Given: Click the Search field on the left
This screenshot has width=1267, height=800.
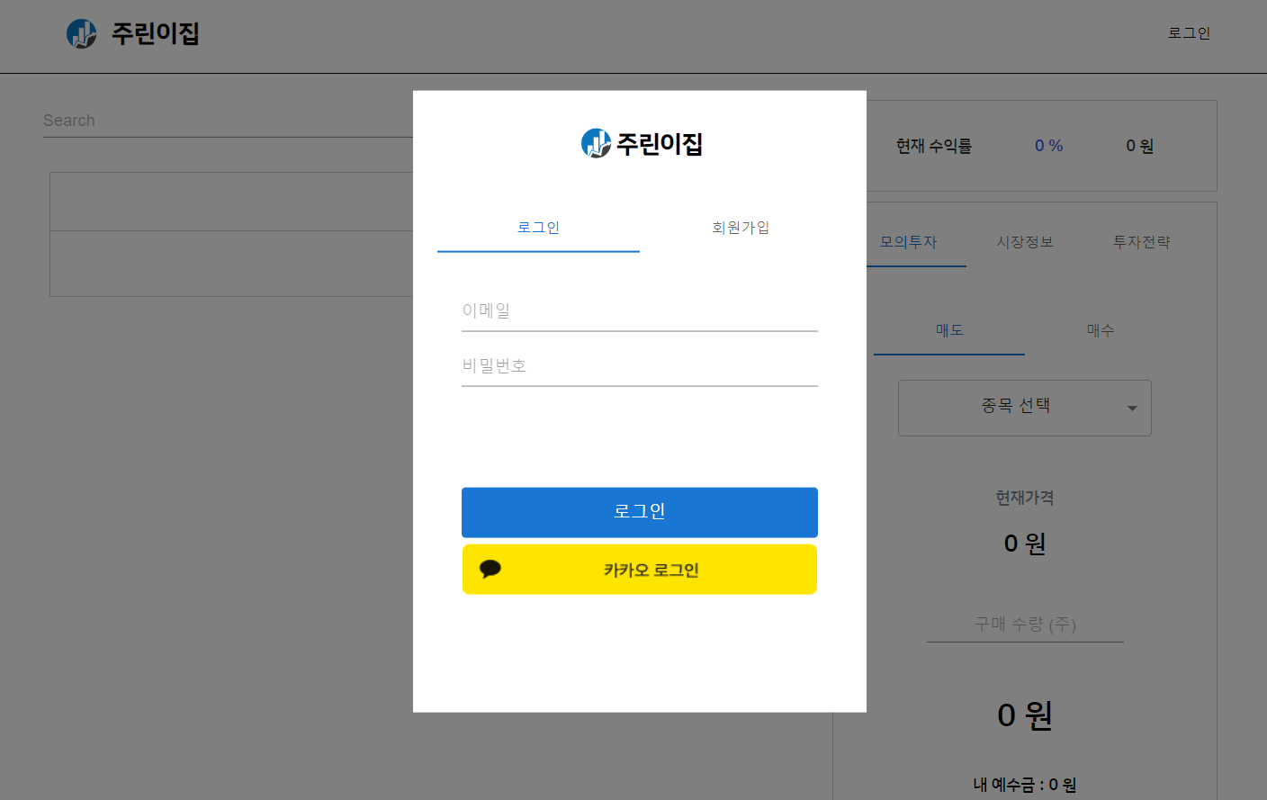Looking at the screenshot, I should (x=225, y=120).
